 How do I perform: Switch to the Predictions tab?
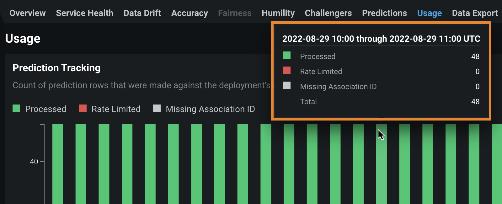pyautogui.click(x=384, y=13)
